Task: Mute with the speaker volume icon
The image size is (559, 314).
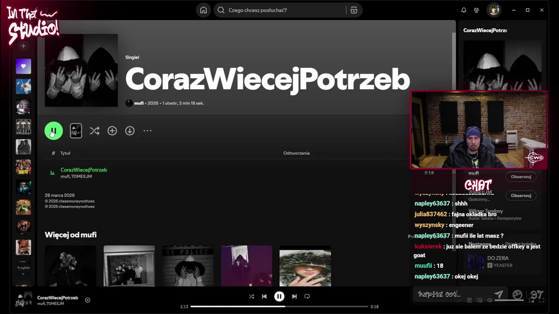Action: [490, 300]
